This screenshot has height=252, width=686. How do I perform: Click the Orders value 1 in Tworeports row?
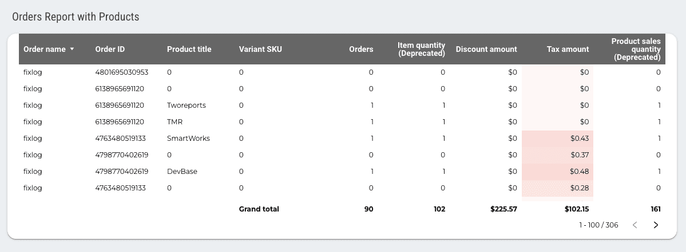pyautogui.click(x=372, y=105)
